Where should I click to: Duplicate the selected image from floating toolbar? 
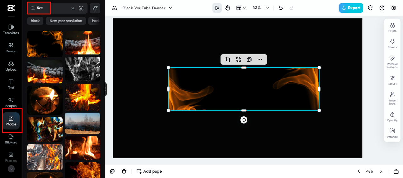[x=249, y=59]
